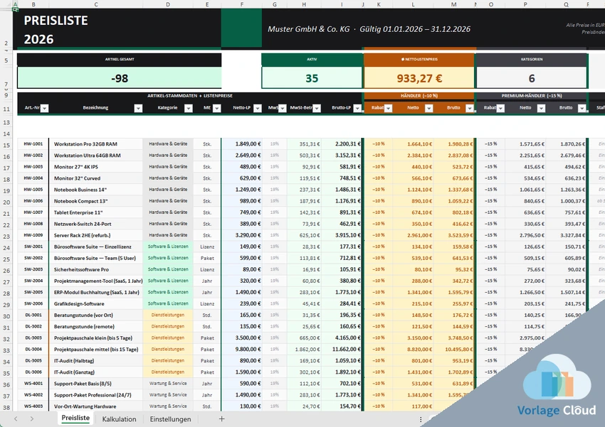The height and width of the screenshot is (427, 605).
Task: Switch to the Kalkulation sheet tab
Action: pyautogui.click(x=119, y=419)
